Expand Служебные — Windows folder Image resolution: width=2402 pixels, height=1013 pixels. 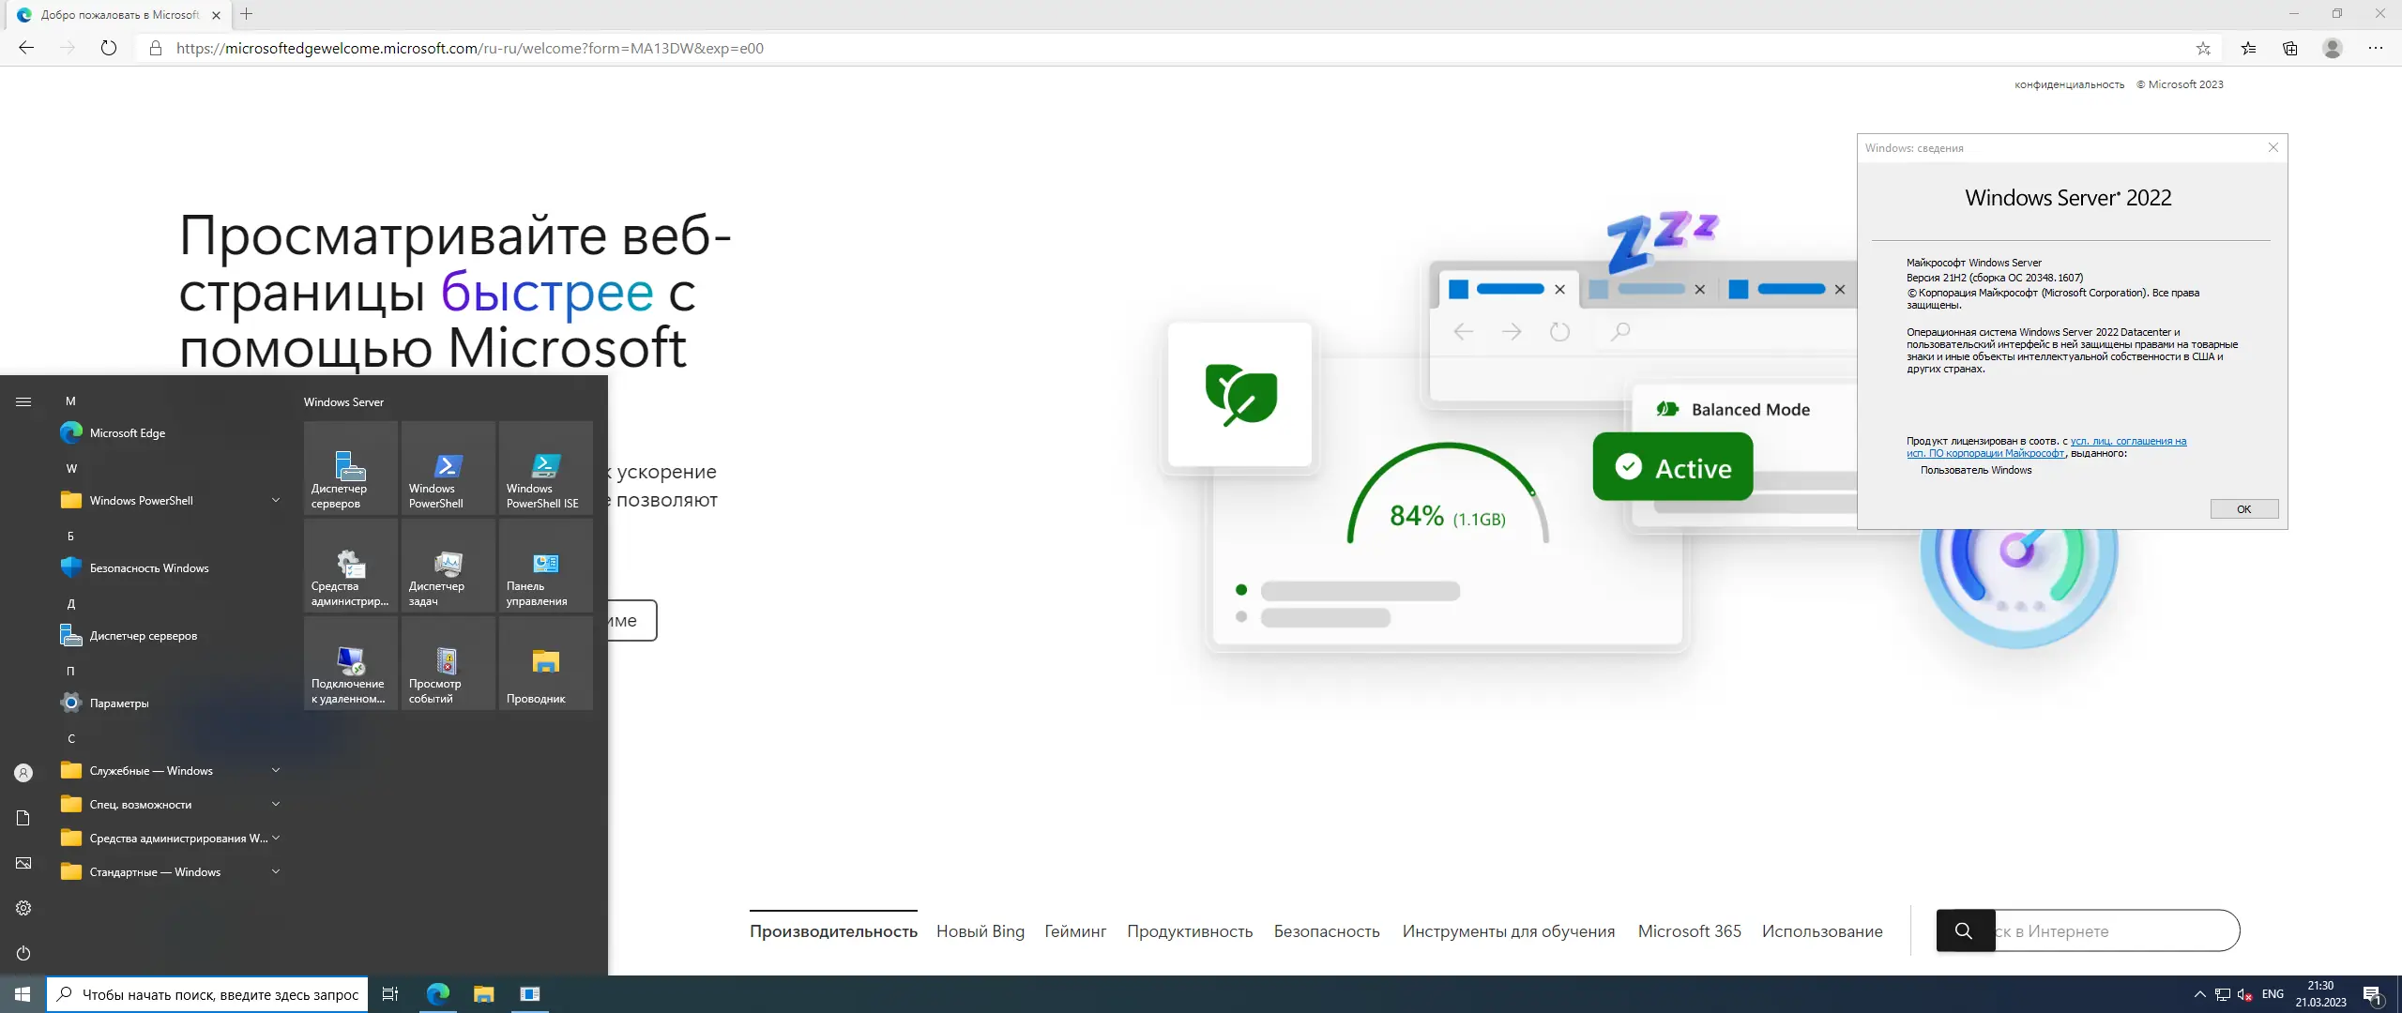275,770
